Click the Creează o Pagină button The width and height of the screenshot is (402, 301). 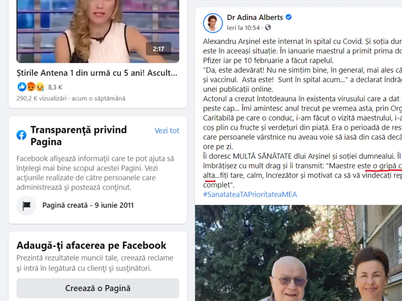(x=98, y=288)
